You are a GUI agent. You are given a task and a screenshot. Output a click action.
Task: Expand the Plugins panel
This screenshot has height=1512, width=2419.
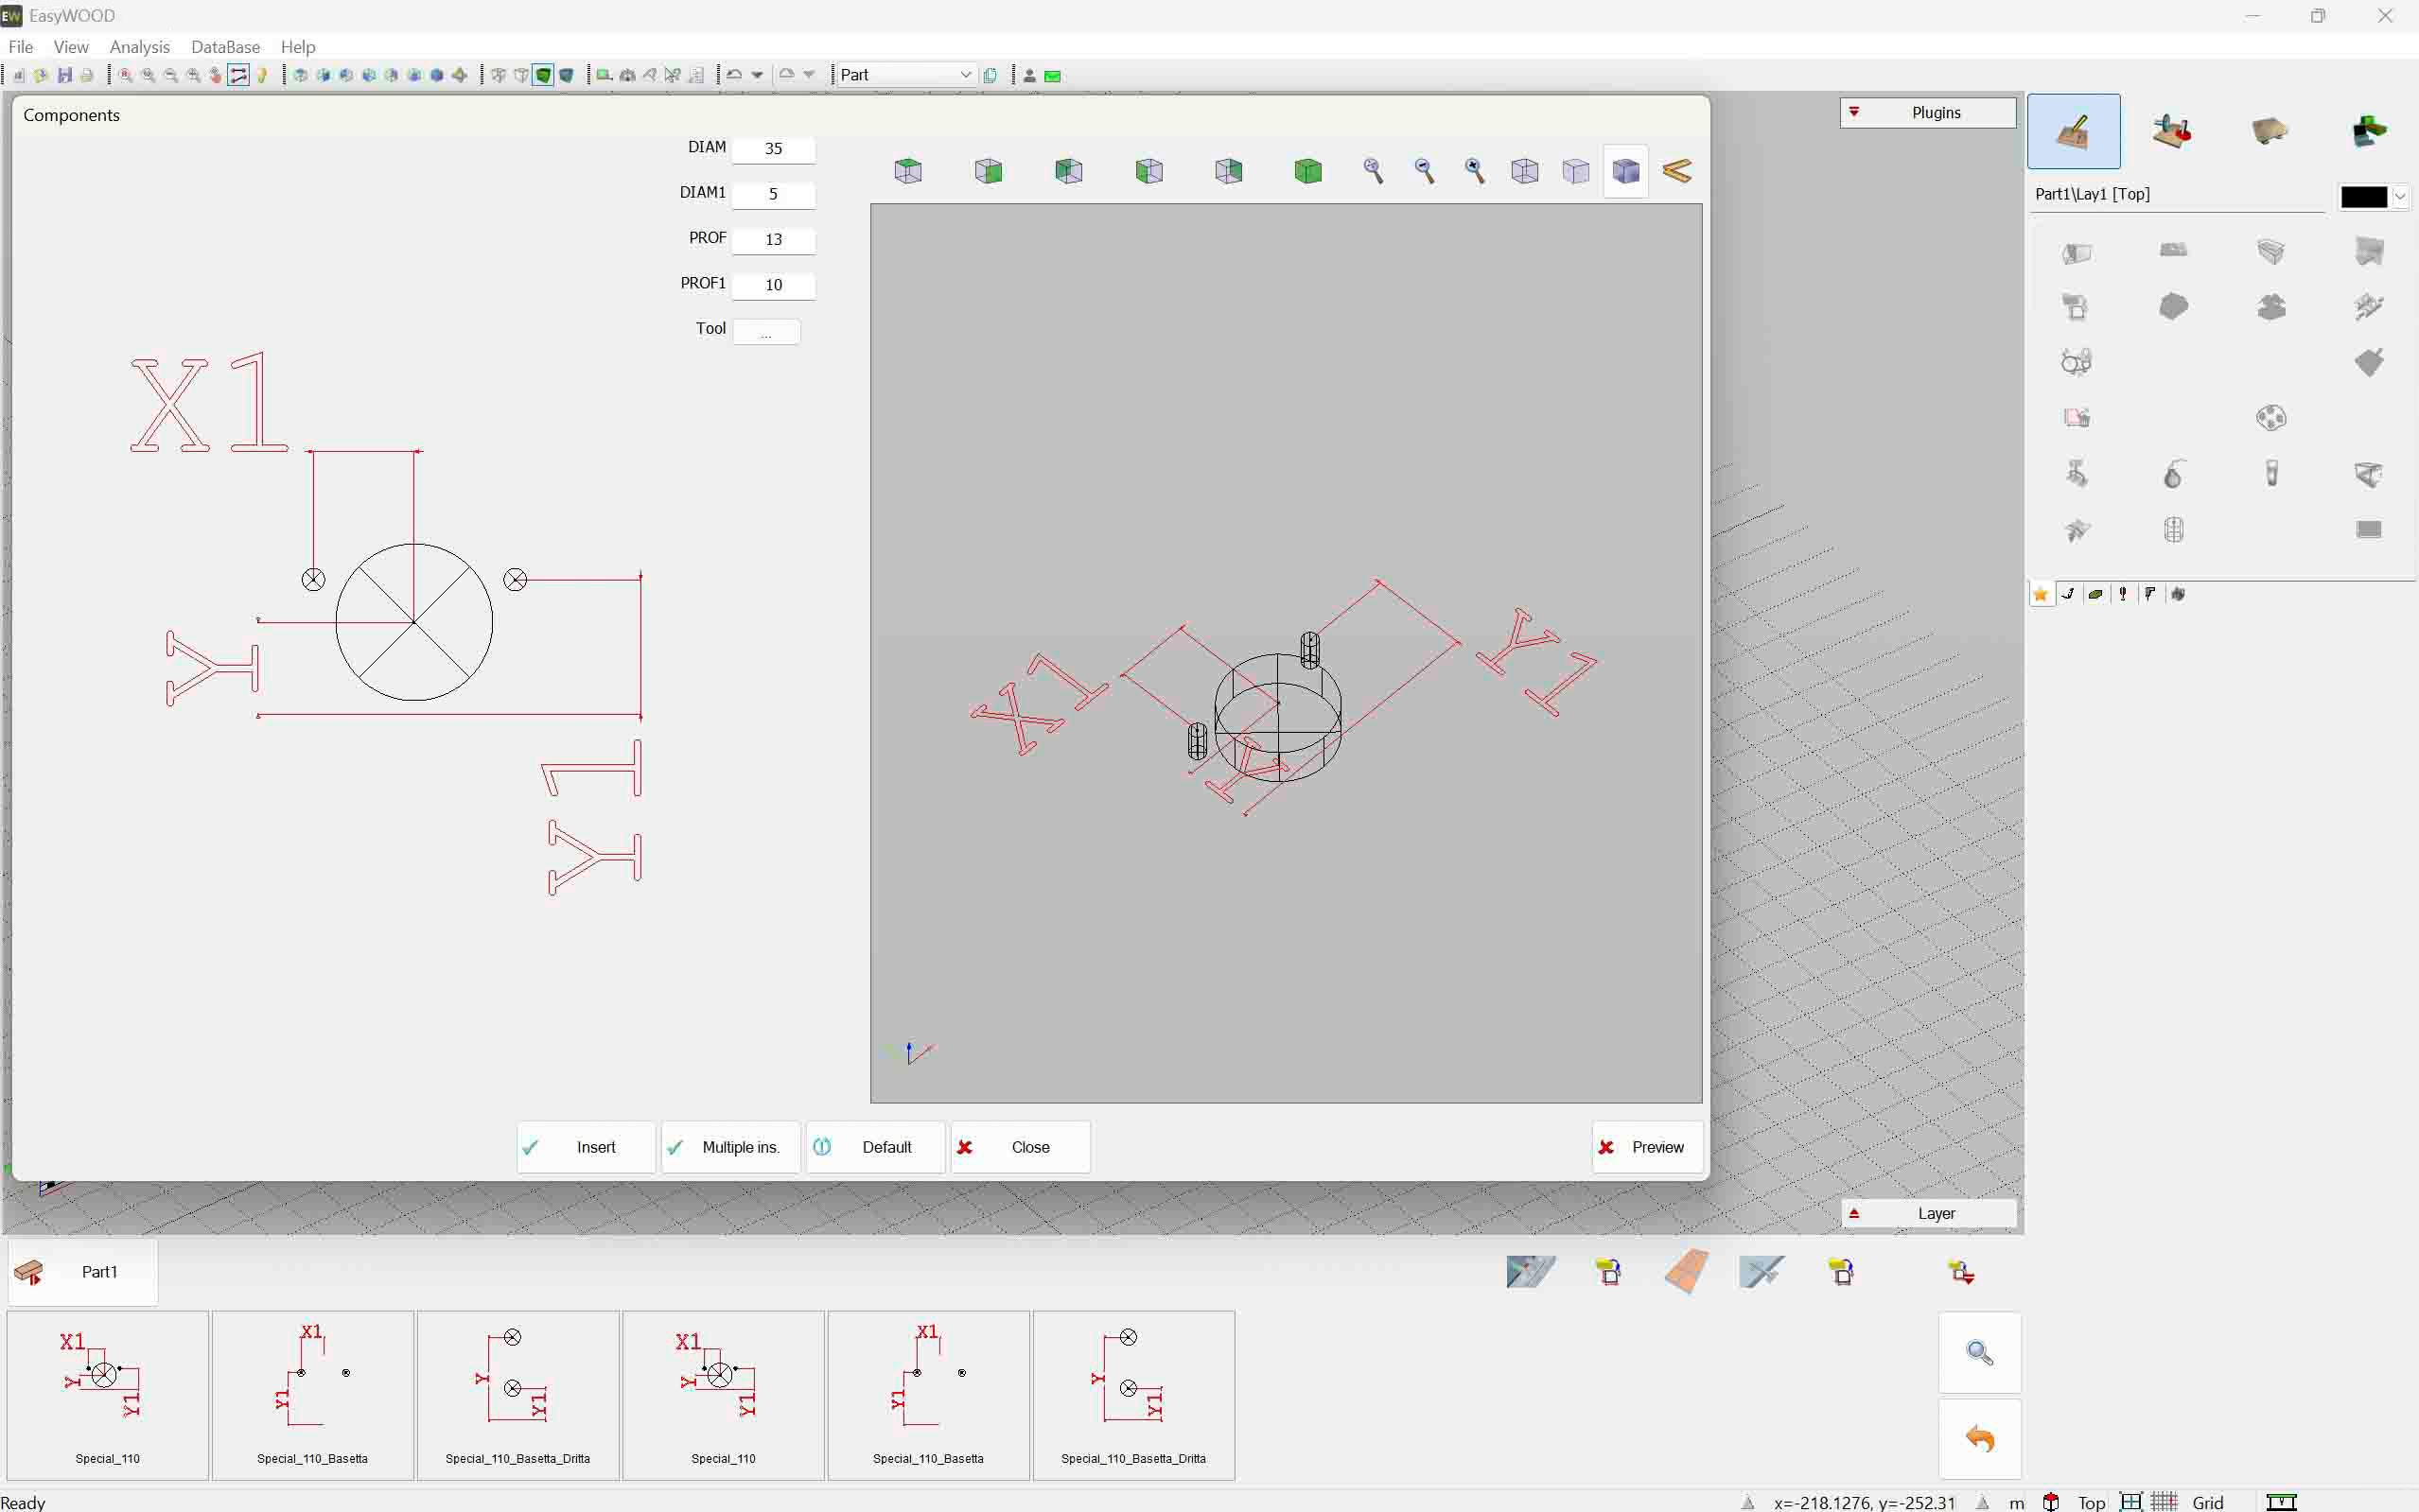coord(1927,112)
